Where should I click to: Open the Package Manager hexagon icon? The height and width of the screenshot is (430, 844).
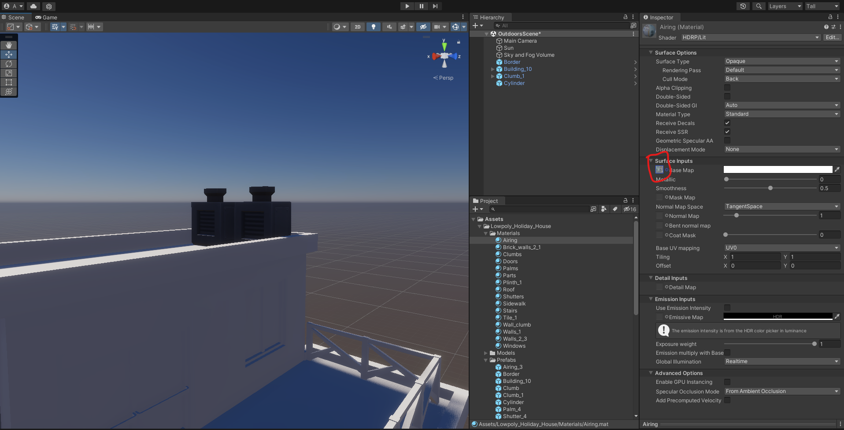49,6
